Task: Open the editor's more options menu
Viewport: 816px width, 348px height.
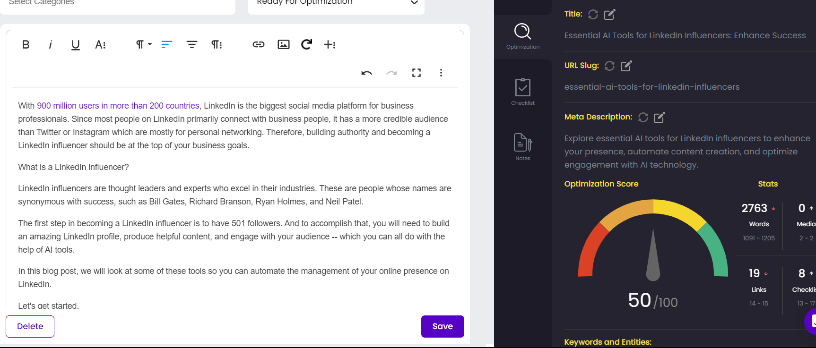Action: (441, 73)
